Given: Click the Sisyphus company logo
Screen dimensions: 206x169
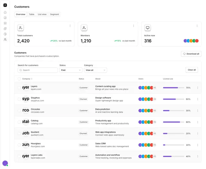Looking at the screenshot, I should [26, 99].
